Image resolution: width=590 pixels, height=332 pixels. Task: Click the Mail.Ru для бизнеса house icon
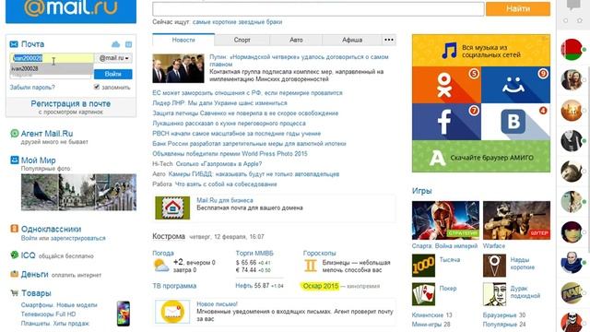point(172,207)
